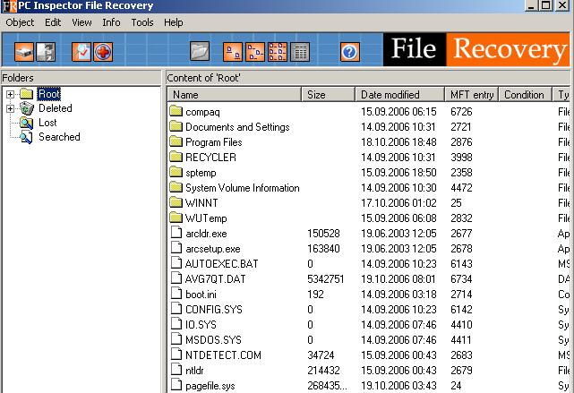The width and height of the screenshot is (574, 393).
Task: Select the 'Program Files' folder name
Action: [214, 142]
